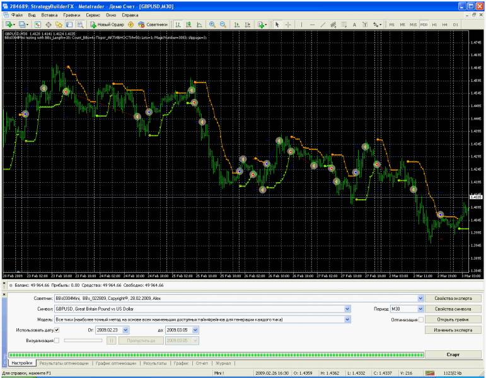This screenshot has width=486, height=378.
Task: Open the Период M30 dropdown
Action: pos(421,309)
